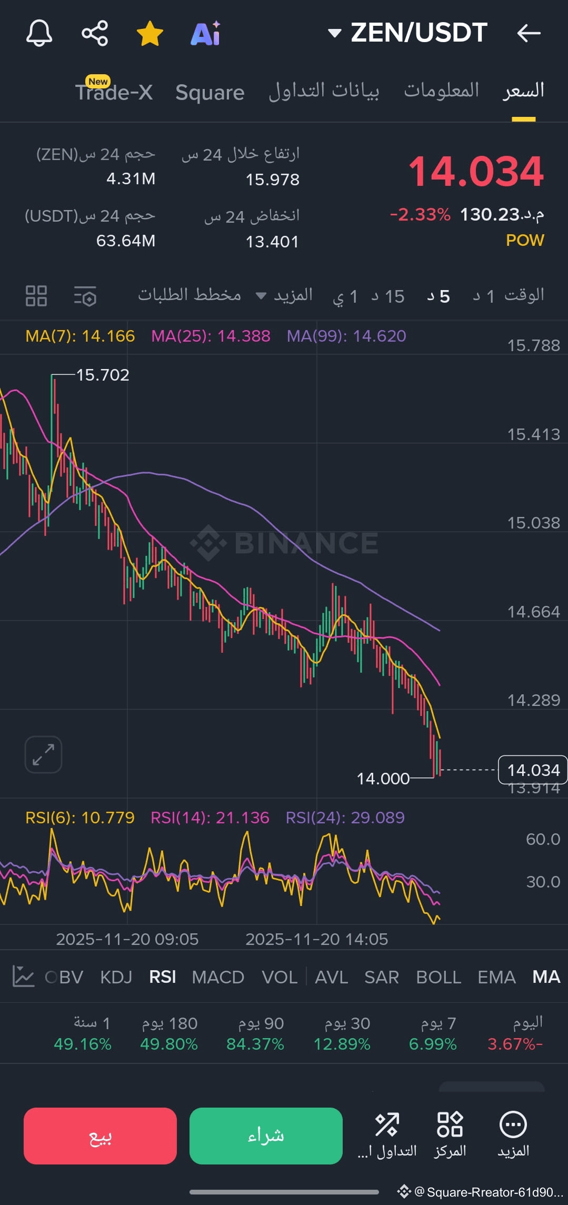The image size is (568, 1205).
Task: Open the bottom المزيد more icon
Action: [513, 1134]
